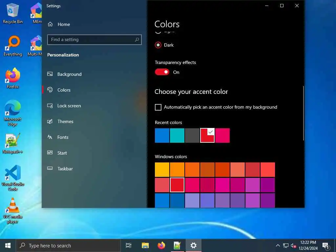Click the Lock screen icon in sidebar
This screenshot has width=336, height=252.
coord(50,106)
